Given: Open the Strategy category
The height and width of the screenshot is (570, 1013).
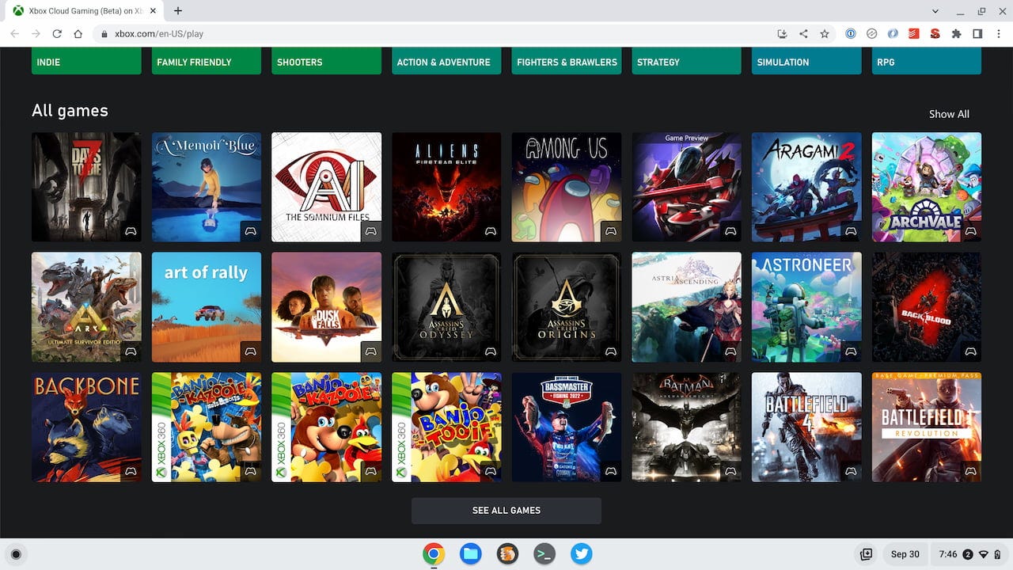Looking at the screenshot, I should pos(686,61).
